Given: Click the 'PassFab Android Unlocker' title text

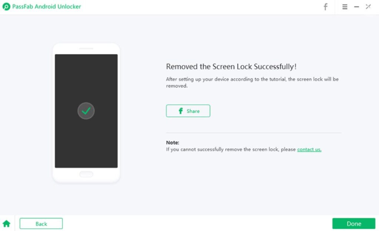Looking at the screenshot, I should pos(47,7).
